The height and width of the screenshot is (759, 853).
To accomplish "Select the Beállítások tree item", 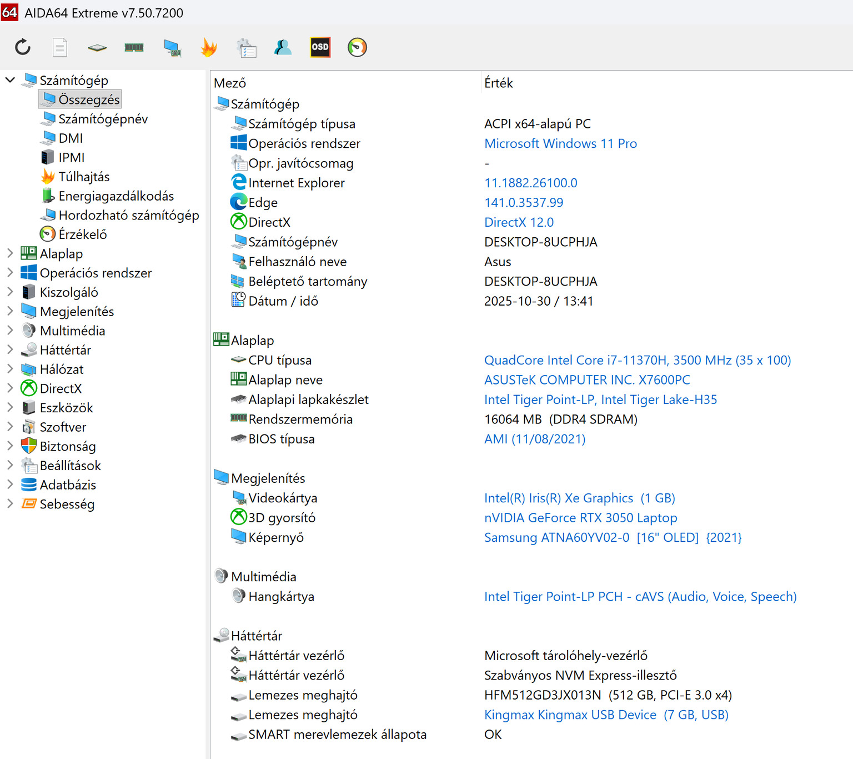I will (x=61, y=465).
